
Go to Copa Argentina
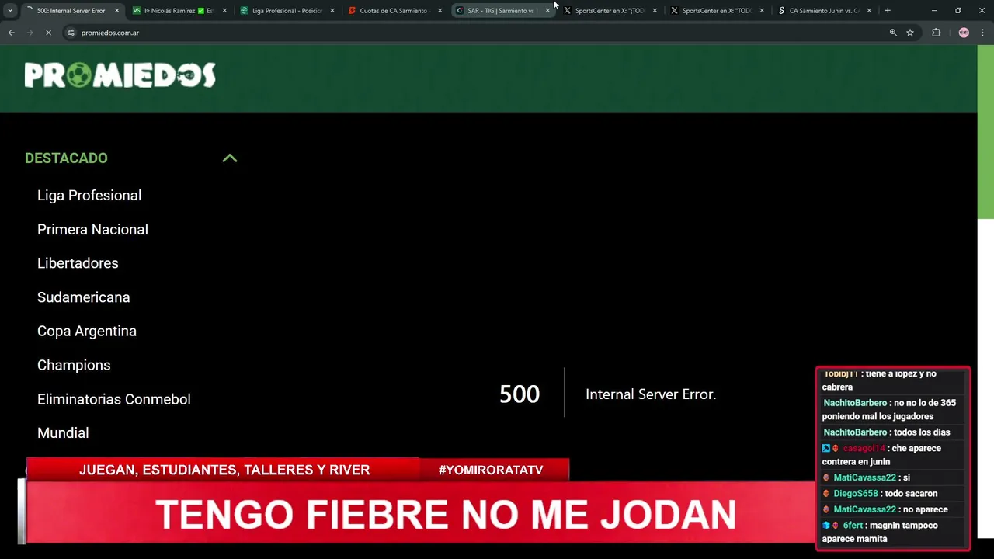click(87, 332)
